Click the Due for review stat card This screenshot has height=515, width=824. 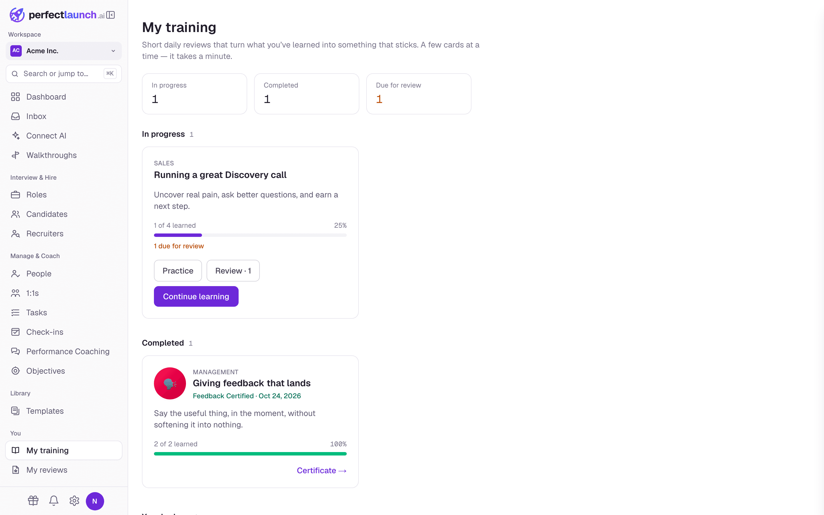coord(419,94)
